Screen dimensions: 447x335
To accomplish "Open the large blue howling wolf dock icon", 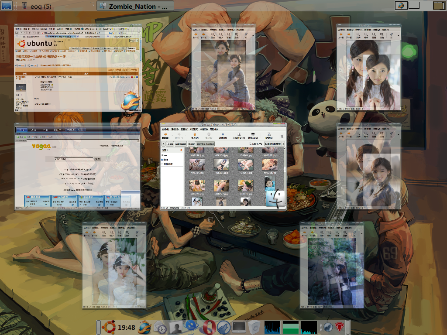I will click(x=223, y=327).
